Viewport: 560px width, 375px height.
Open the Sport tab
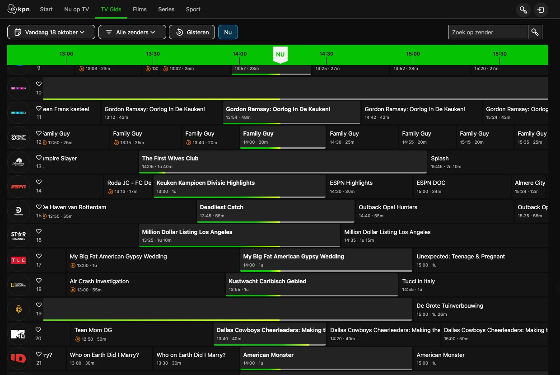click(193, 9)
